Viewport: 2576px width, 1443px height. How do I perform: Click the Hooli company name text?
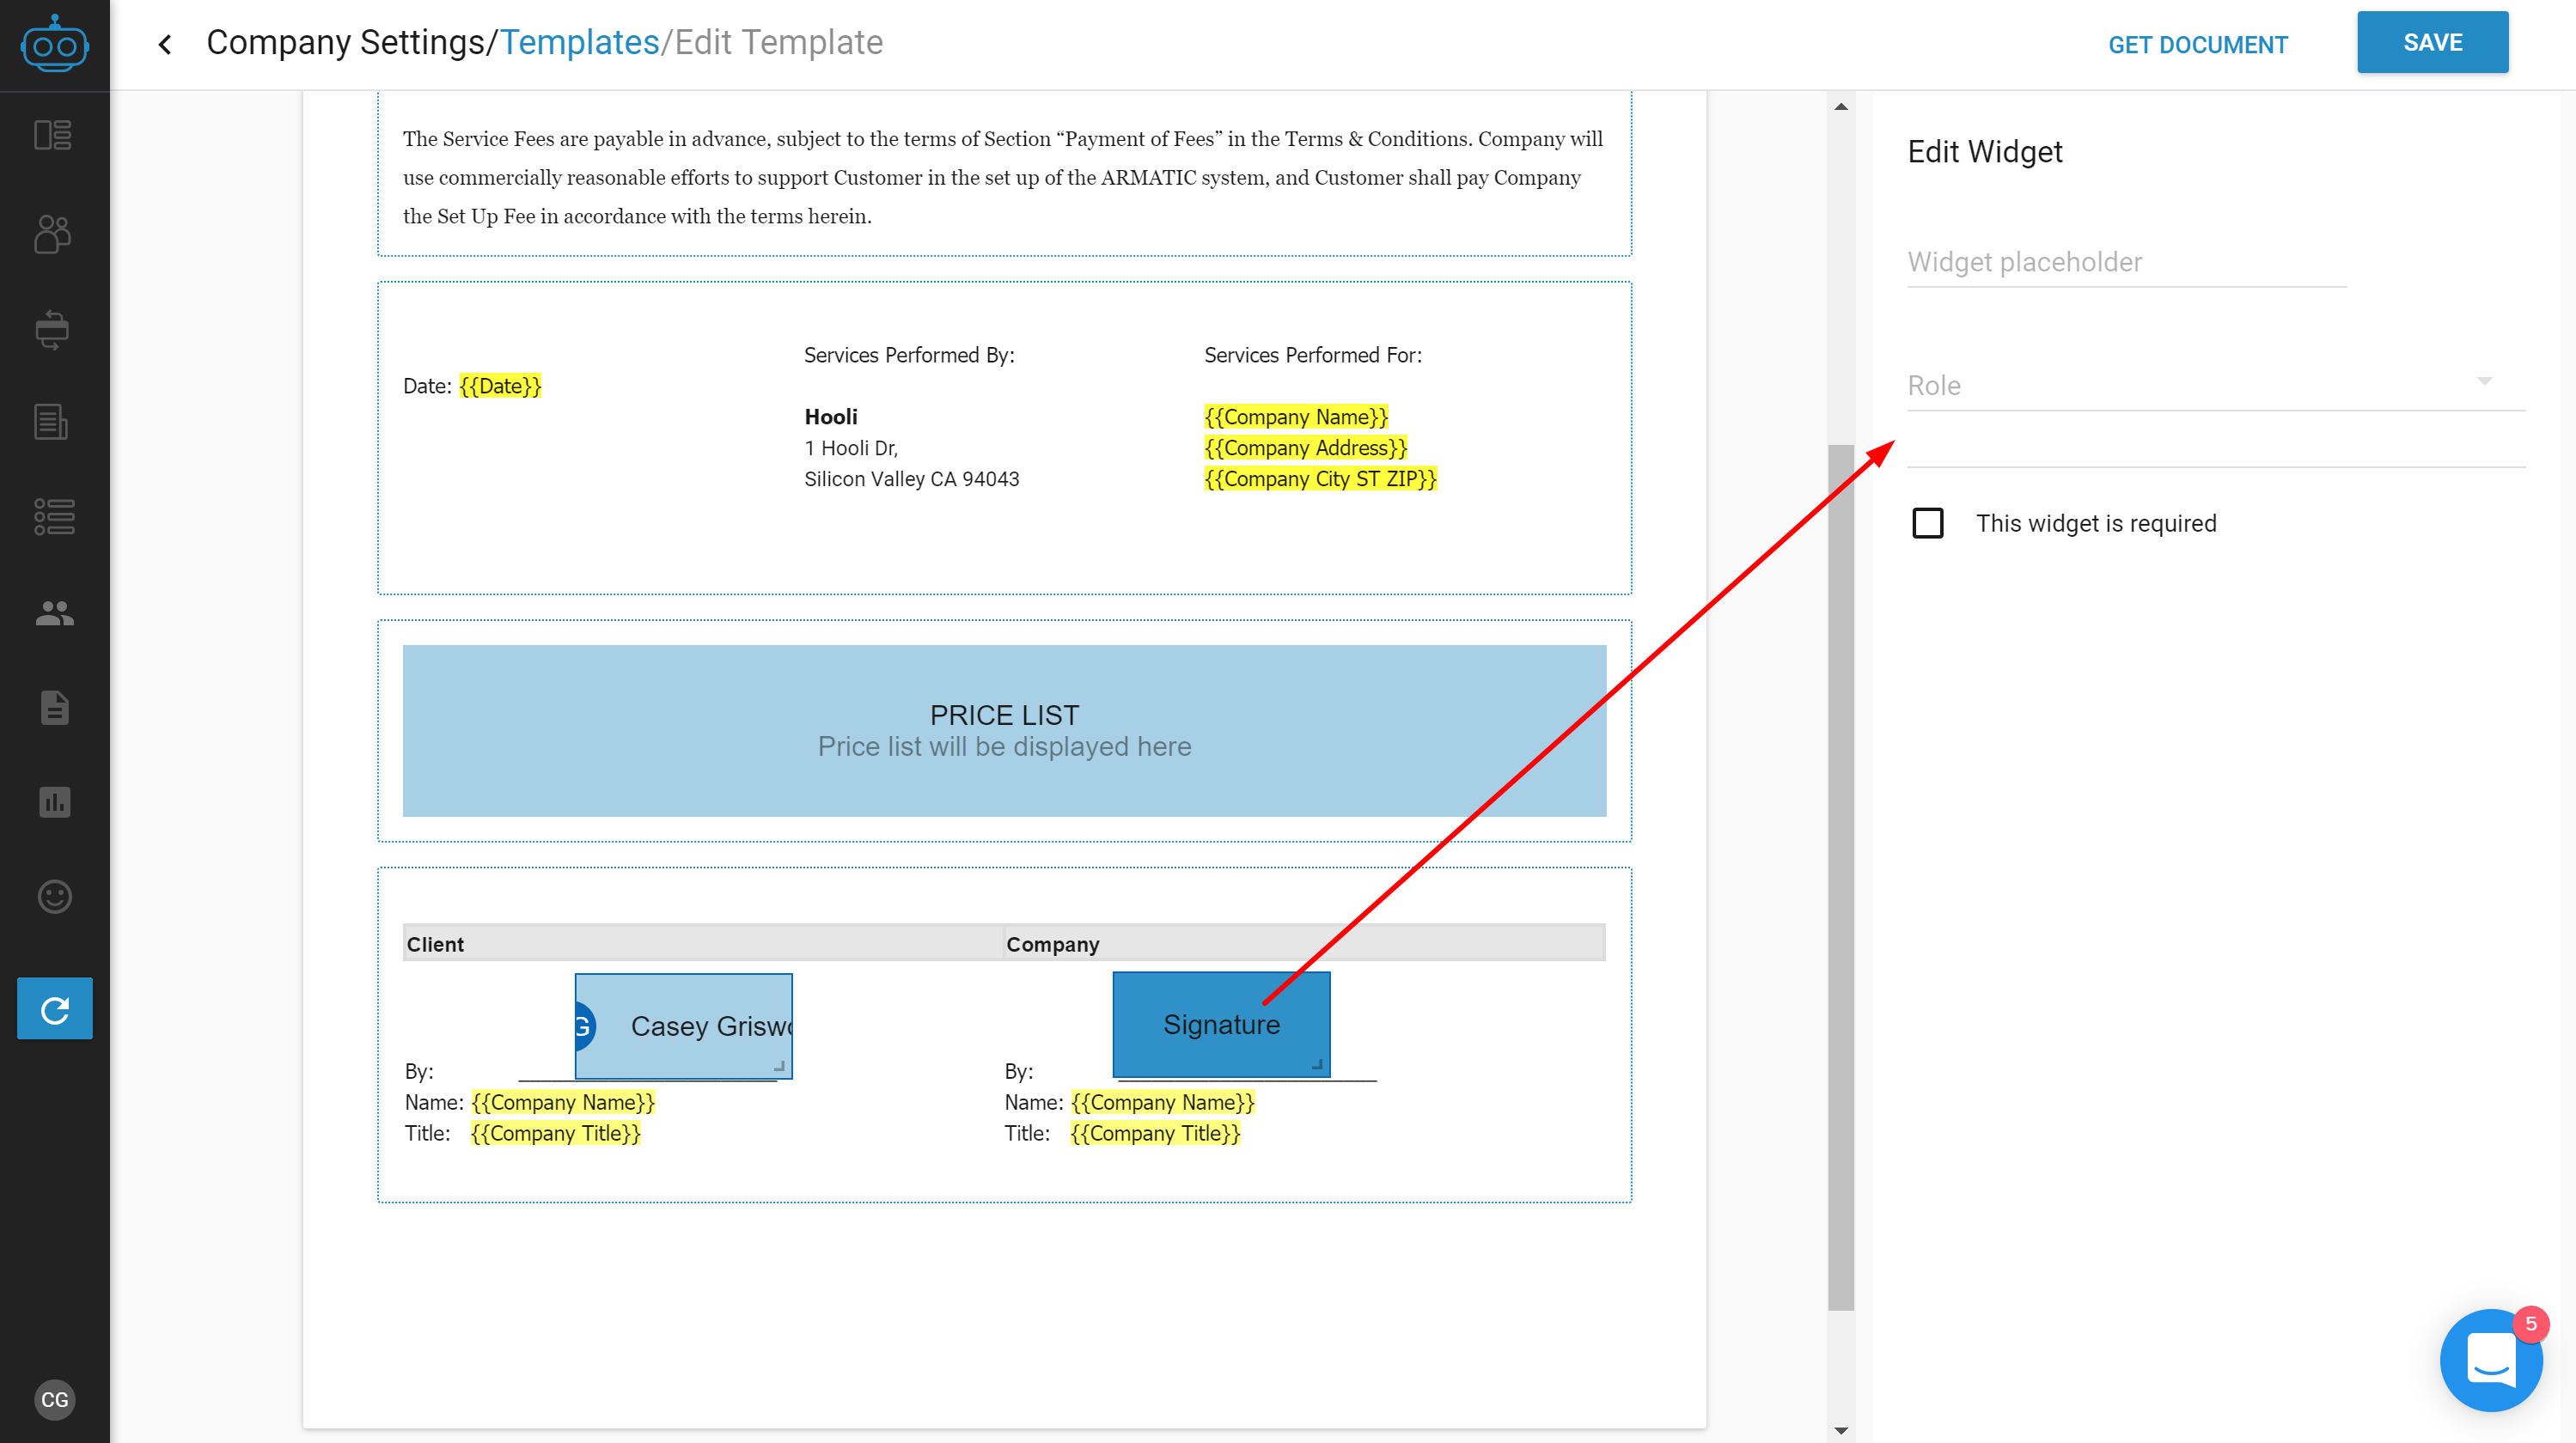(831, 417)
